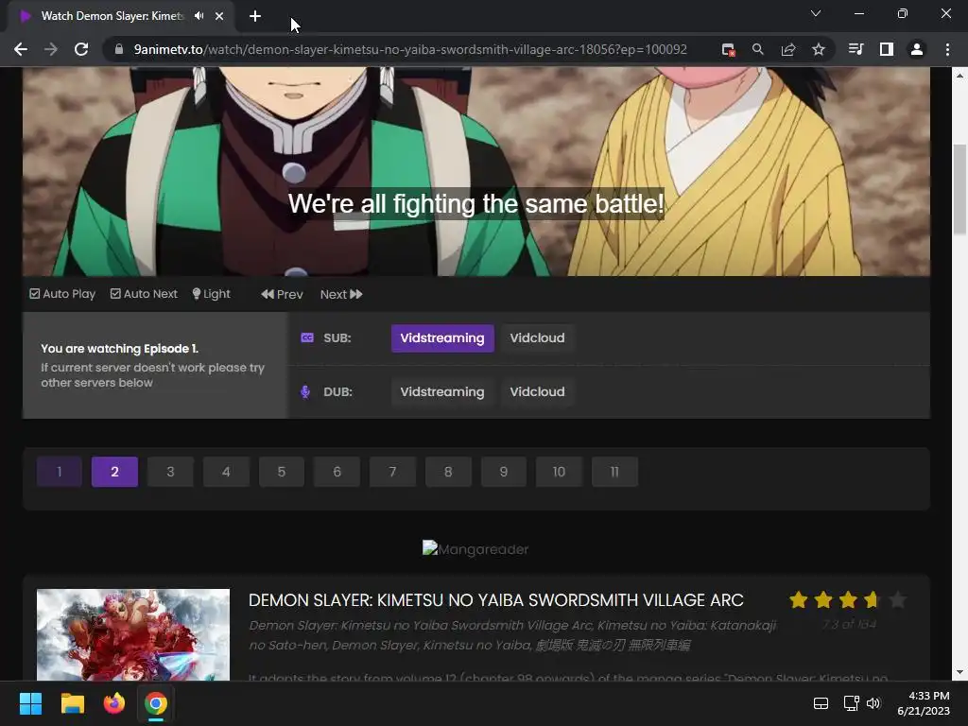
Task: Select episode 5
Action: pyautogui.click(x=282, y=472)
